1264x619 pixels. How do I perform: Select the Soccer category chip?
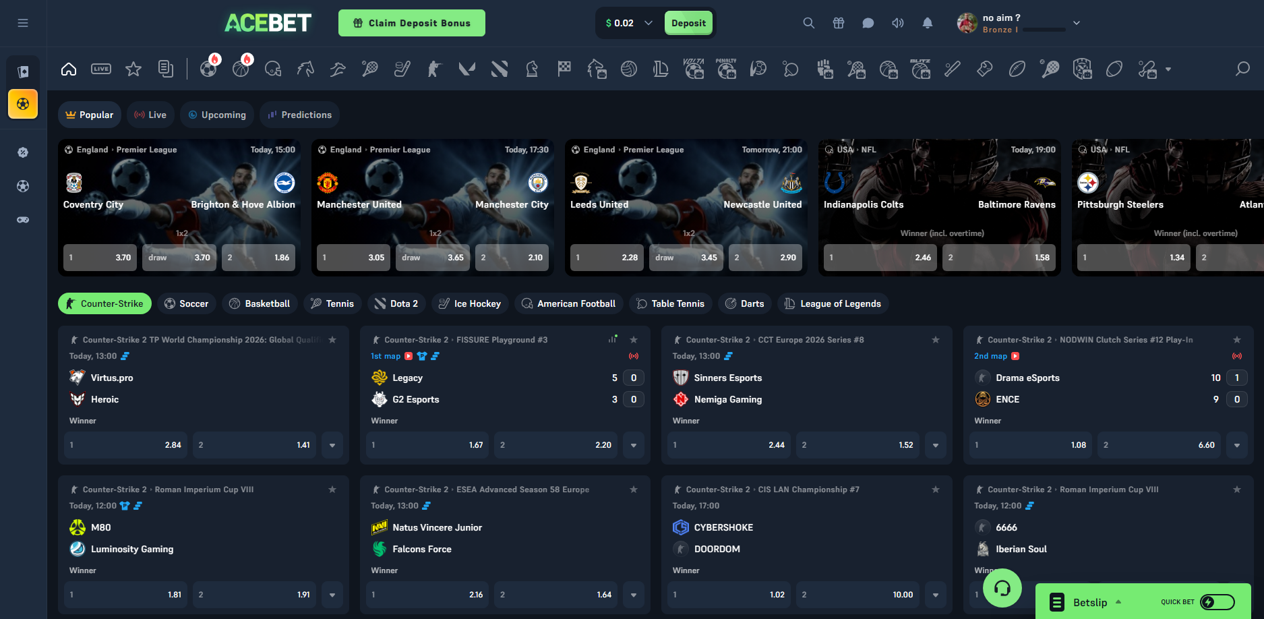coord(187,303)
